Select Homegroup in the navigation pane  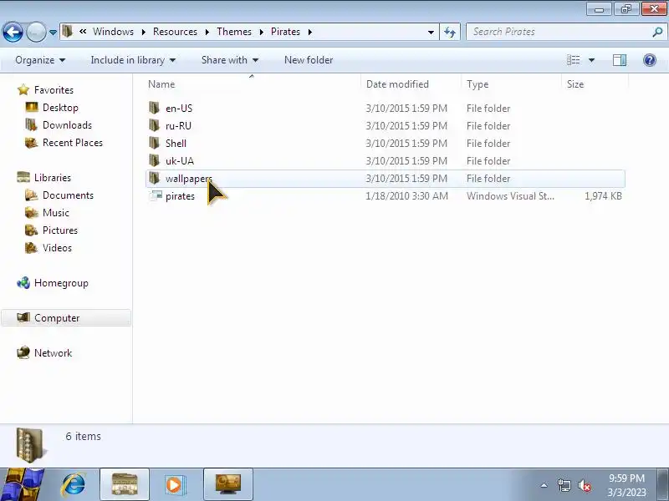(61, 283)
